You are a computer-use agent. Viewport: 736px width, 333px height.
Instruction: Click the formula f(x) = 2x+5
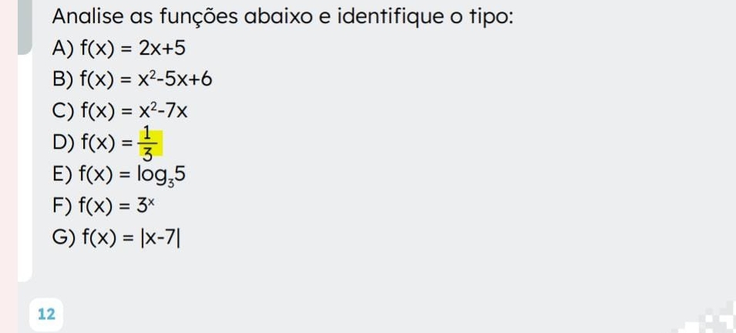point(133,49)
